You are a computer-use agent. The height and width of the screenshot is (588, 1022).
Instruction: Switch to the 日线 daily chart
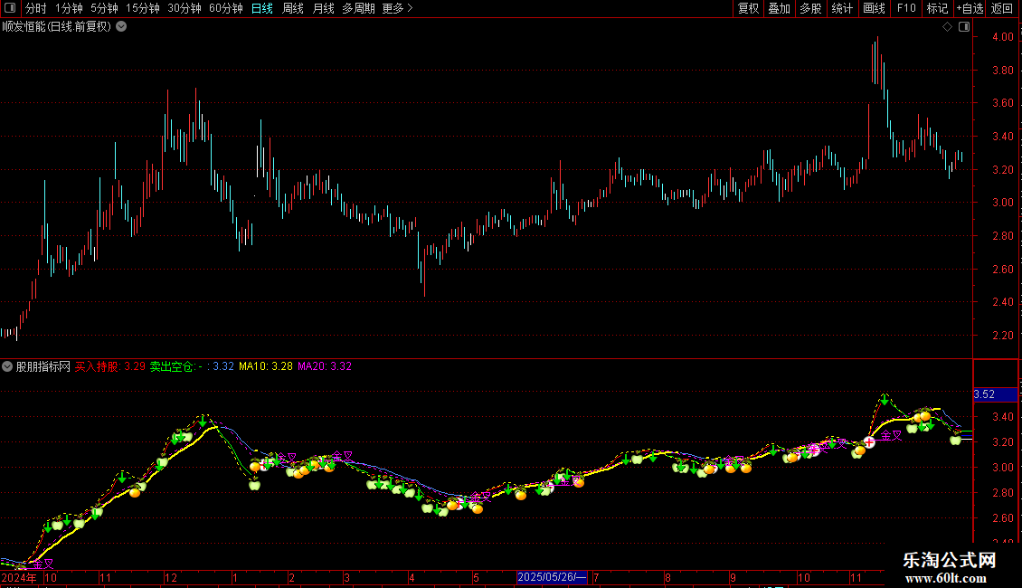pos(262,8)
